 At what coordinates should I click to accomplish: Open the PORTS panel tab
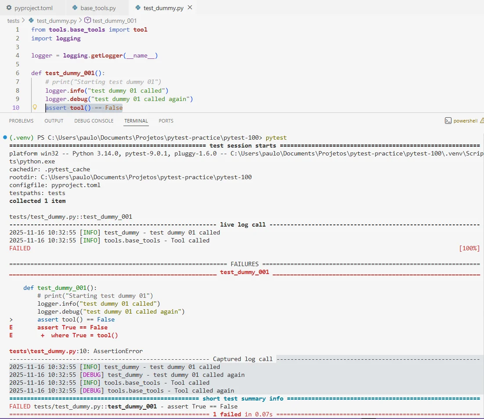pyautogui.click(x=166, y=121)
